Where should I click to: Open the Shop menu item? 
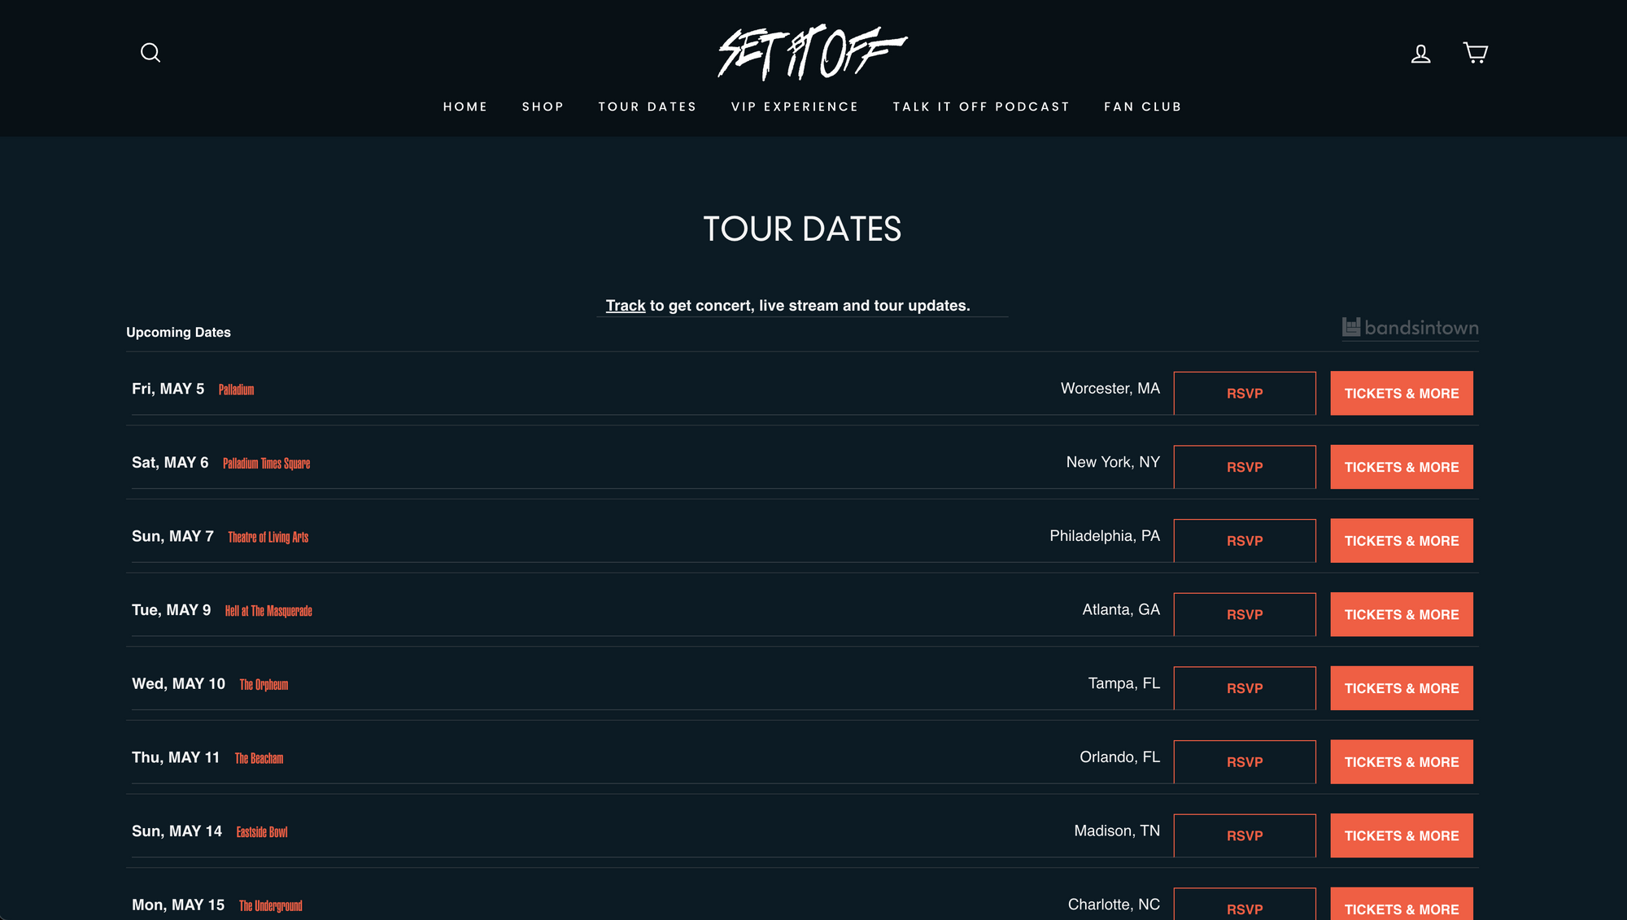tap(543, 107)
